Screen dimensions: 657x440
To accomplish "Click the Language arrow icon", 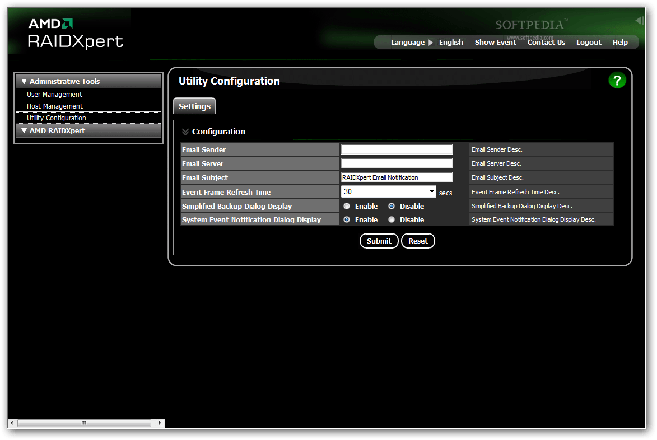I will (x=431, y=43).
